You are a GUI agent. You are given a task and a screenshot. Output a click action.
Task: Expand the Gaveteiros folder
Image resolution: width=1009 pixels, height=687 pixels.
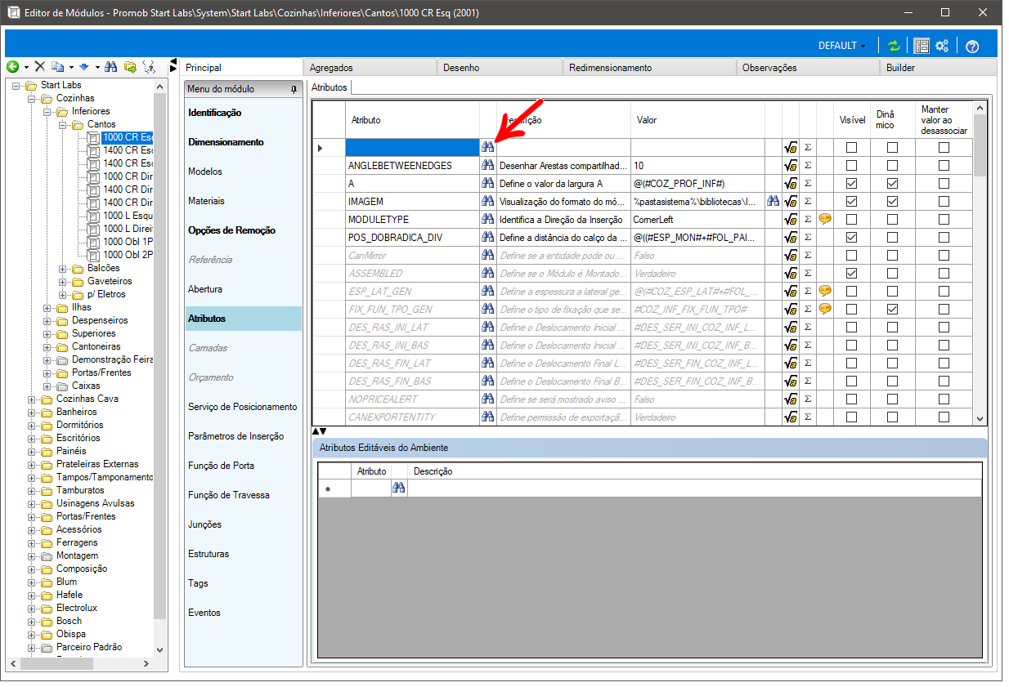[64, 281]
